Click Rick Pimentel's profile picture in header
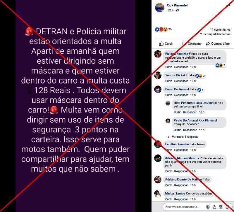 [x=159, y=8]
